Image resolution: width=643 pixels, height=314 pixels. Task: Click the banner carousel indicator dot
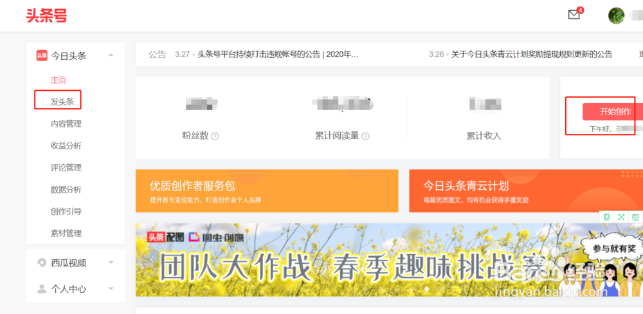426,289
